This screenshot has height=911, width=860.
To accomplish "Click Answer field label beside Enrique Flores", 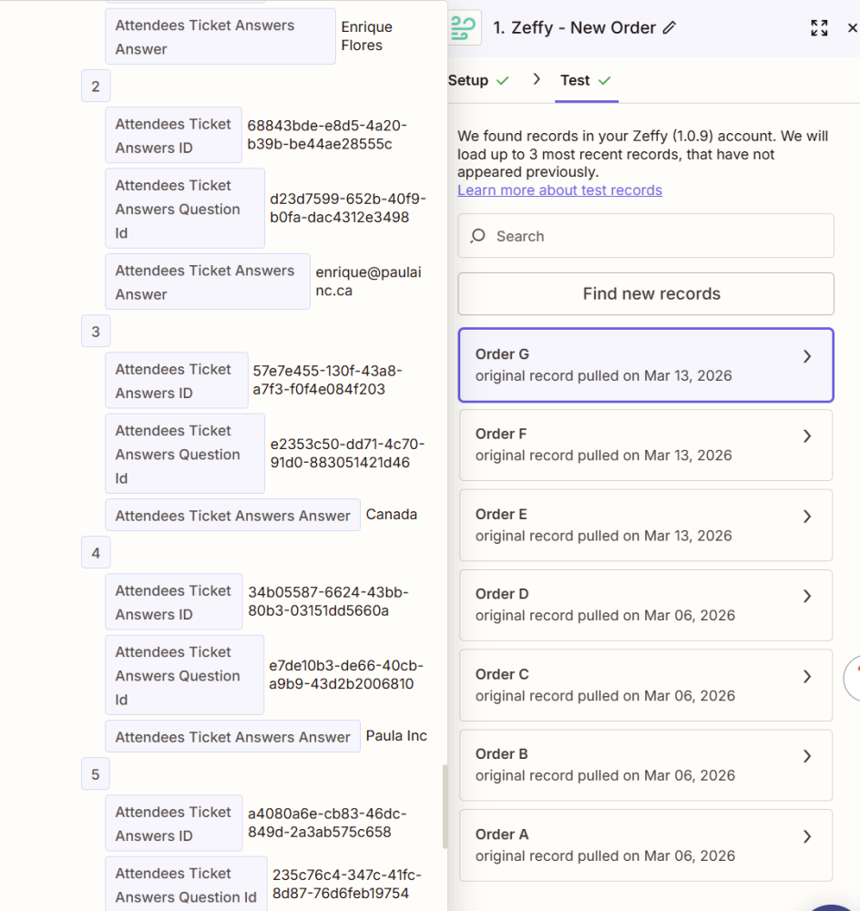I will (220, 36).
